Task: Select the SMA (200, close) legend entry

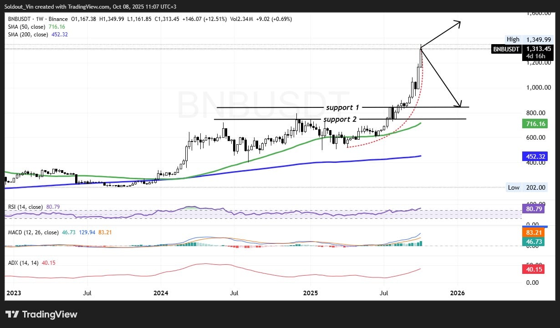Action: (30, 35)
